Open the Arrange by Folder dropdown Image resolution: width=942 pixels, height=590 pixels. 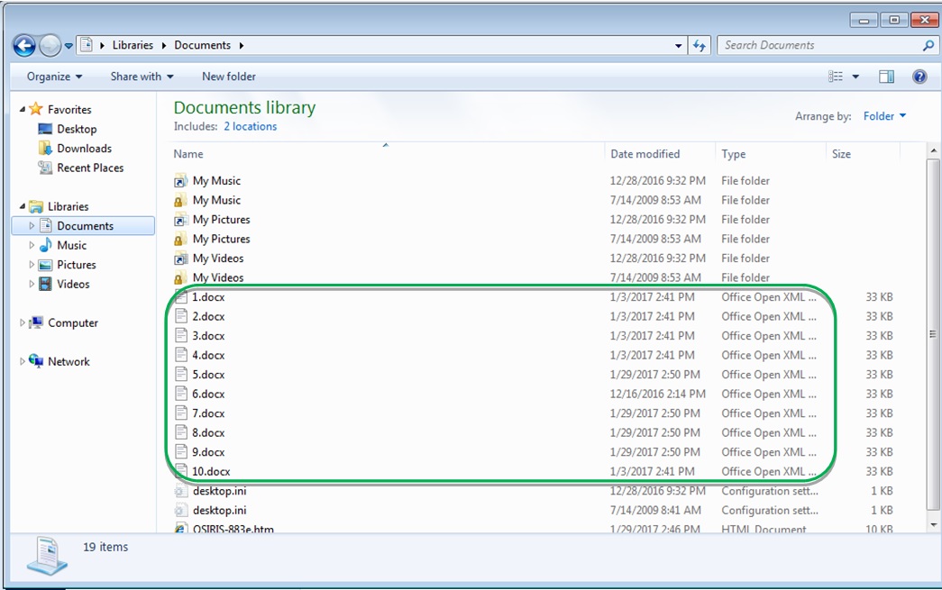point(884,116)
